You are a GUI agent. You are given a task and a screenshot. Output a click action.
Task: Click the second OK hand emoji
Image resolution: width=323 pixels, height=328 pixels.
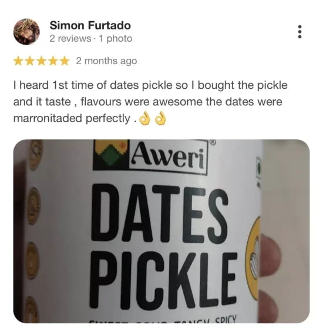[x=160, y=118]
